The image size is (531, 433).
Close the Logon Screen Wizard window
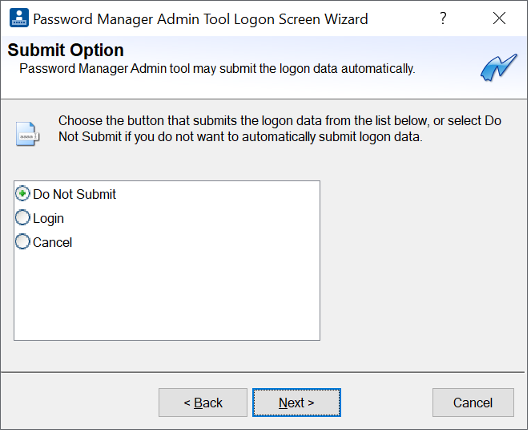tap(499, 18)
